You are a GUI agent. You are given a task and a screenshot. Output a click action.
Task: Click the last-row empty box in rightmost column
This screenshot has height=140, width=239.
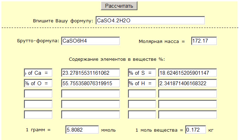(x=187, y=115)
